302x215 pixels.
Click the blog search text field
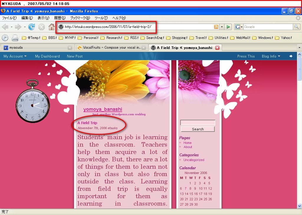pos(198,123)
